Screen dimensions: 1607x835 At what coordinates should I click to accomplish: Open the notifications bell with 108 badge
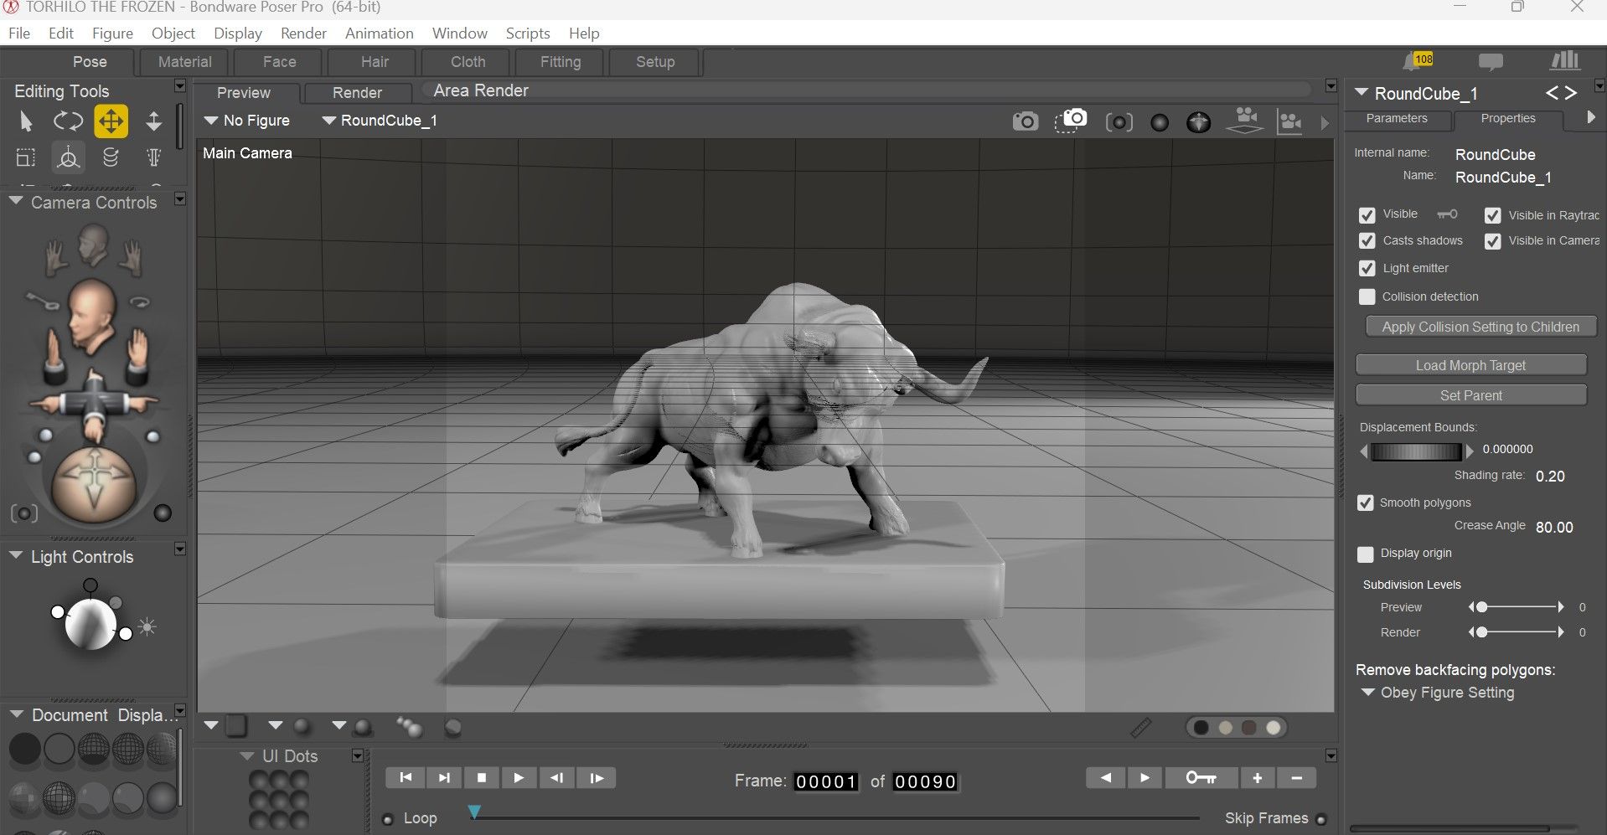click(1418, 61)
